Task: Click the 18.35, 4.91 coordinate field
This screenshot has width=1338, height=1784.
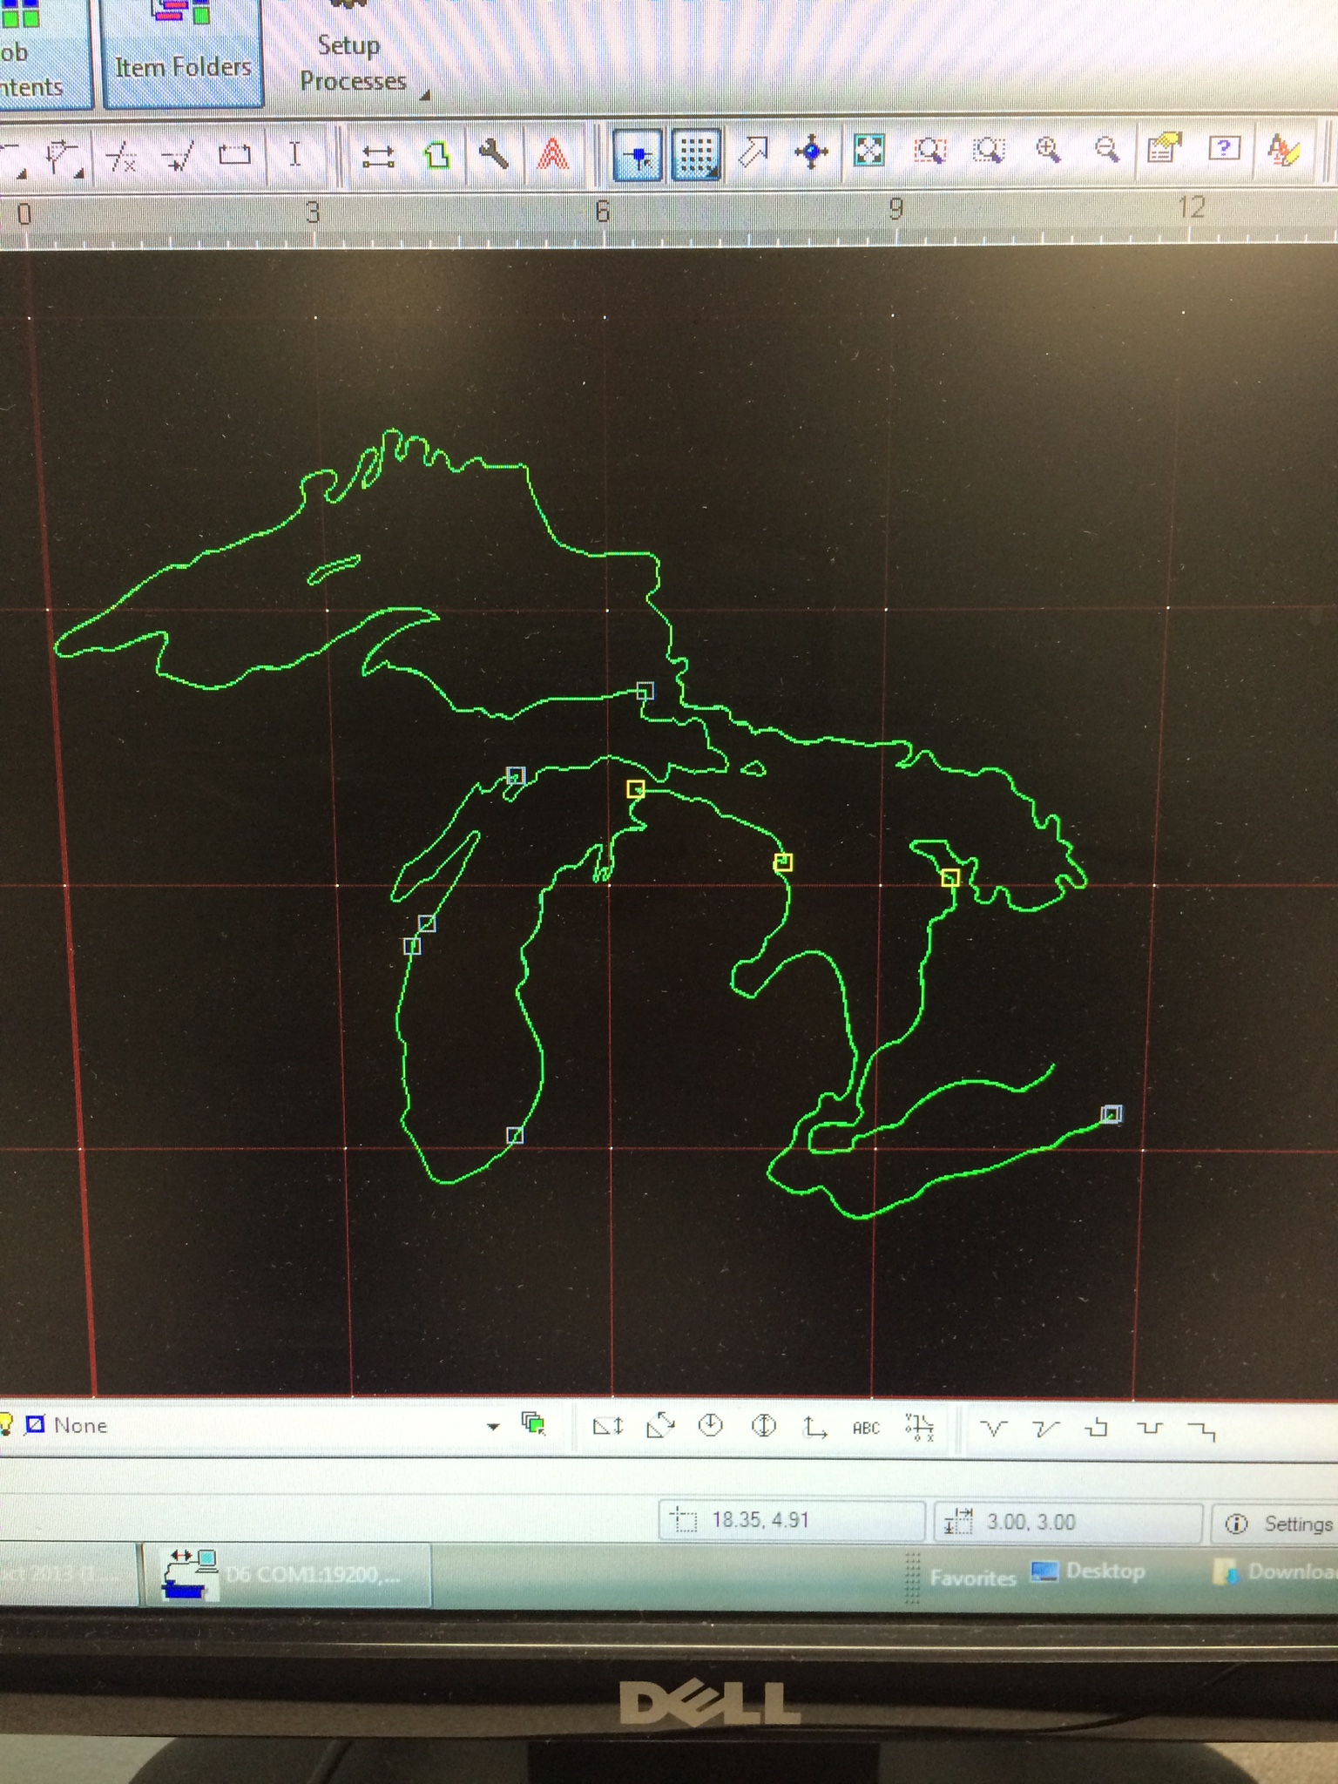Action: pyautogui.click(x=792, y=1521)
